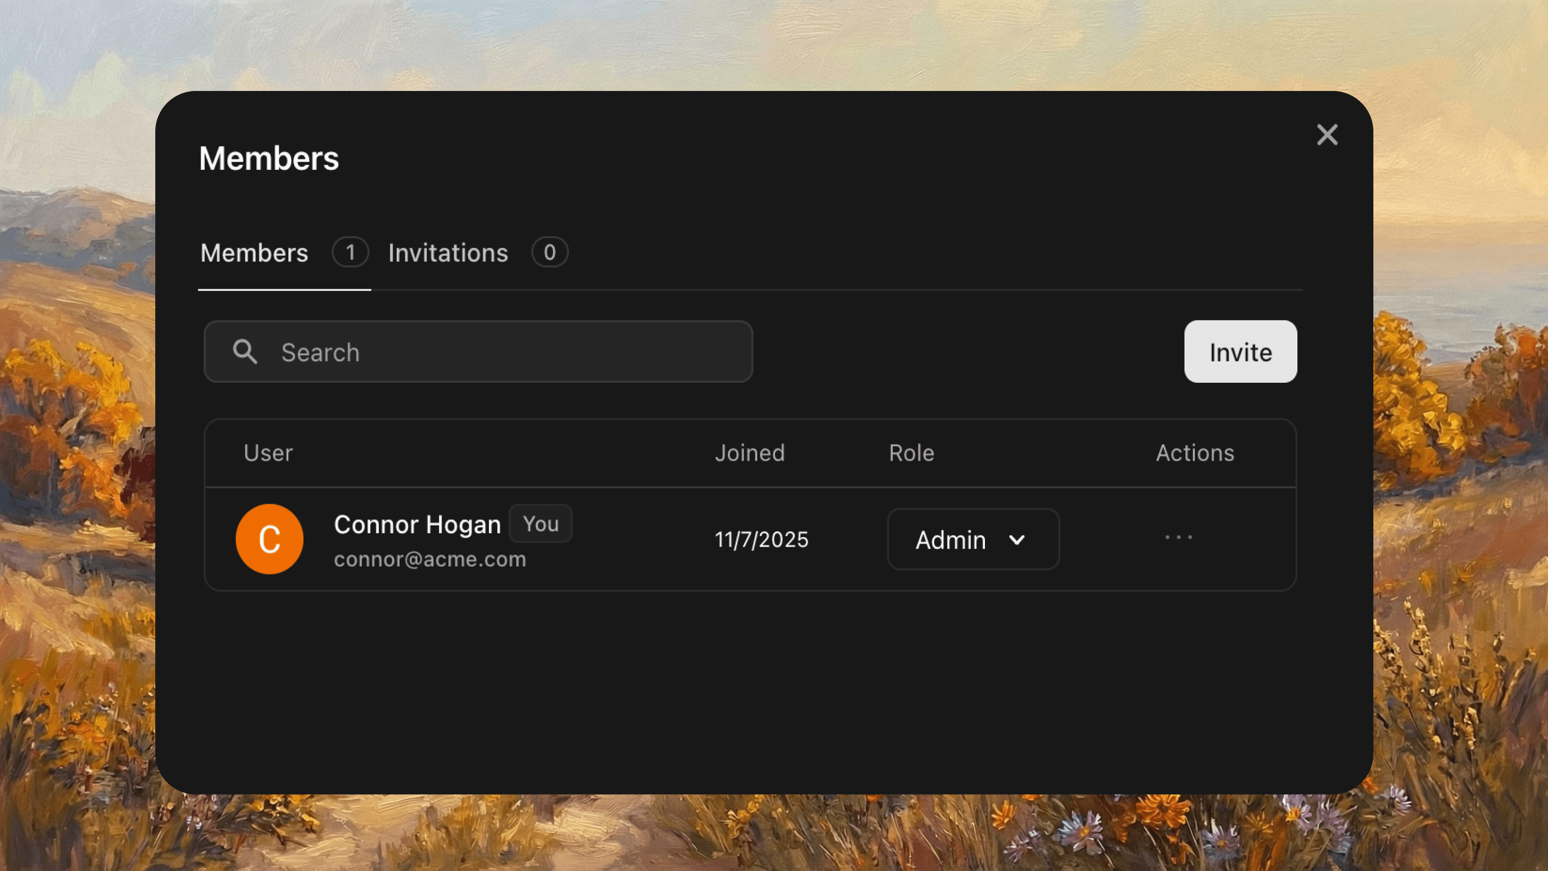Click the User column header
Viewport: 1548px width, 871px height.
click(268, 453)
